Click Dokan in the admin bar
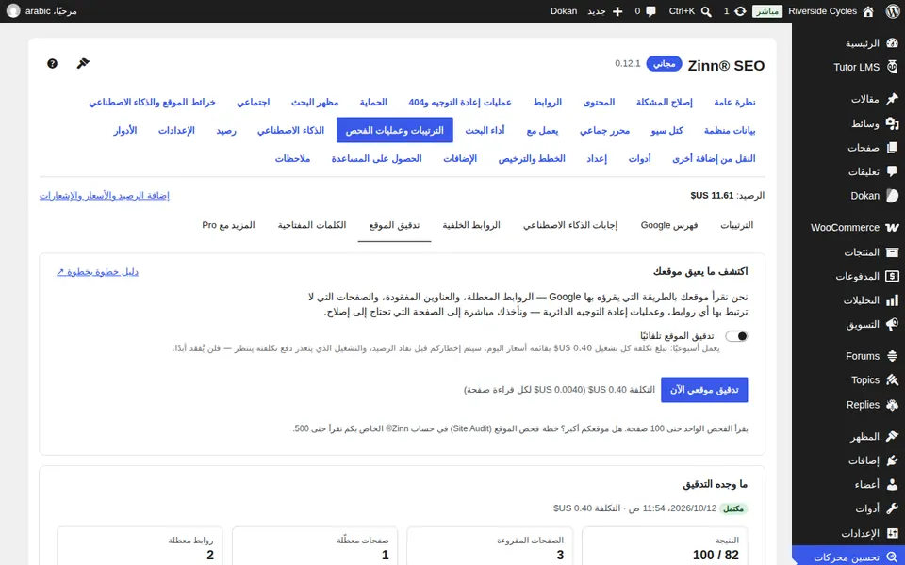The image size is (905, 565). click(564, 11)
